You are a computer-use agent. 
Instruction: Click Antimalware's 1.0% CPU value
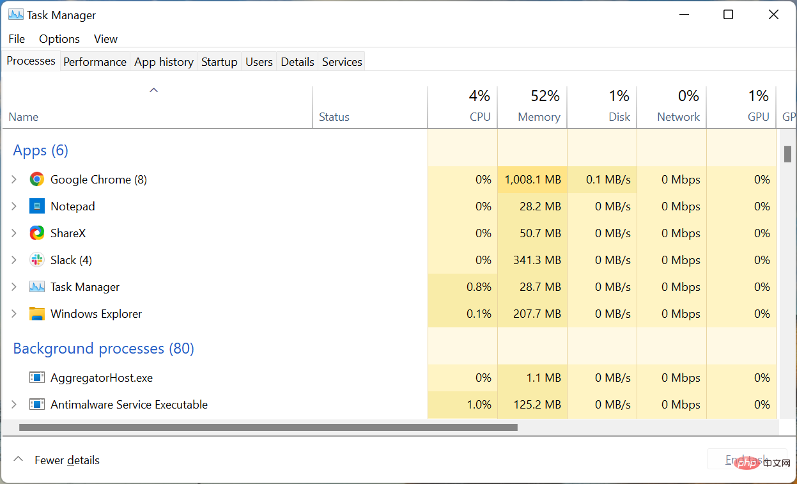pos(479,405)
